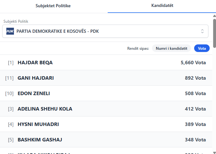The width and height of the screenshot is (216, 154).
Task: Expand the Subjekti Politik dropdown
Action: (105, 31)
